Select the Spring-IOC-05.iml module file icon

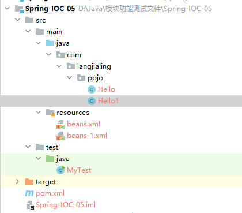coord(30,205)
